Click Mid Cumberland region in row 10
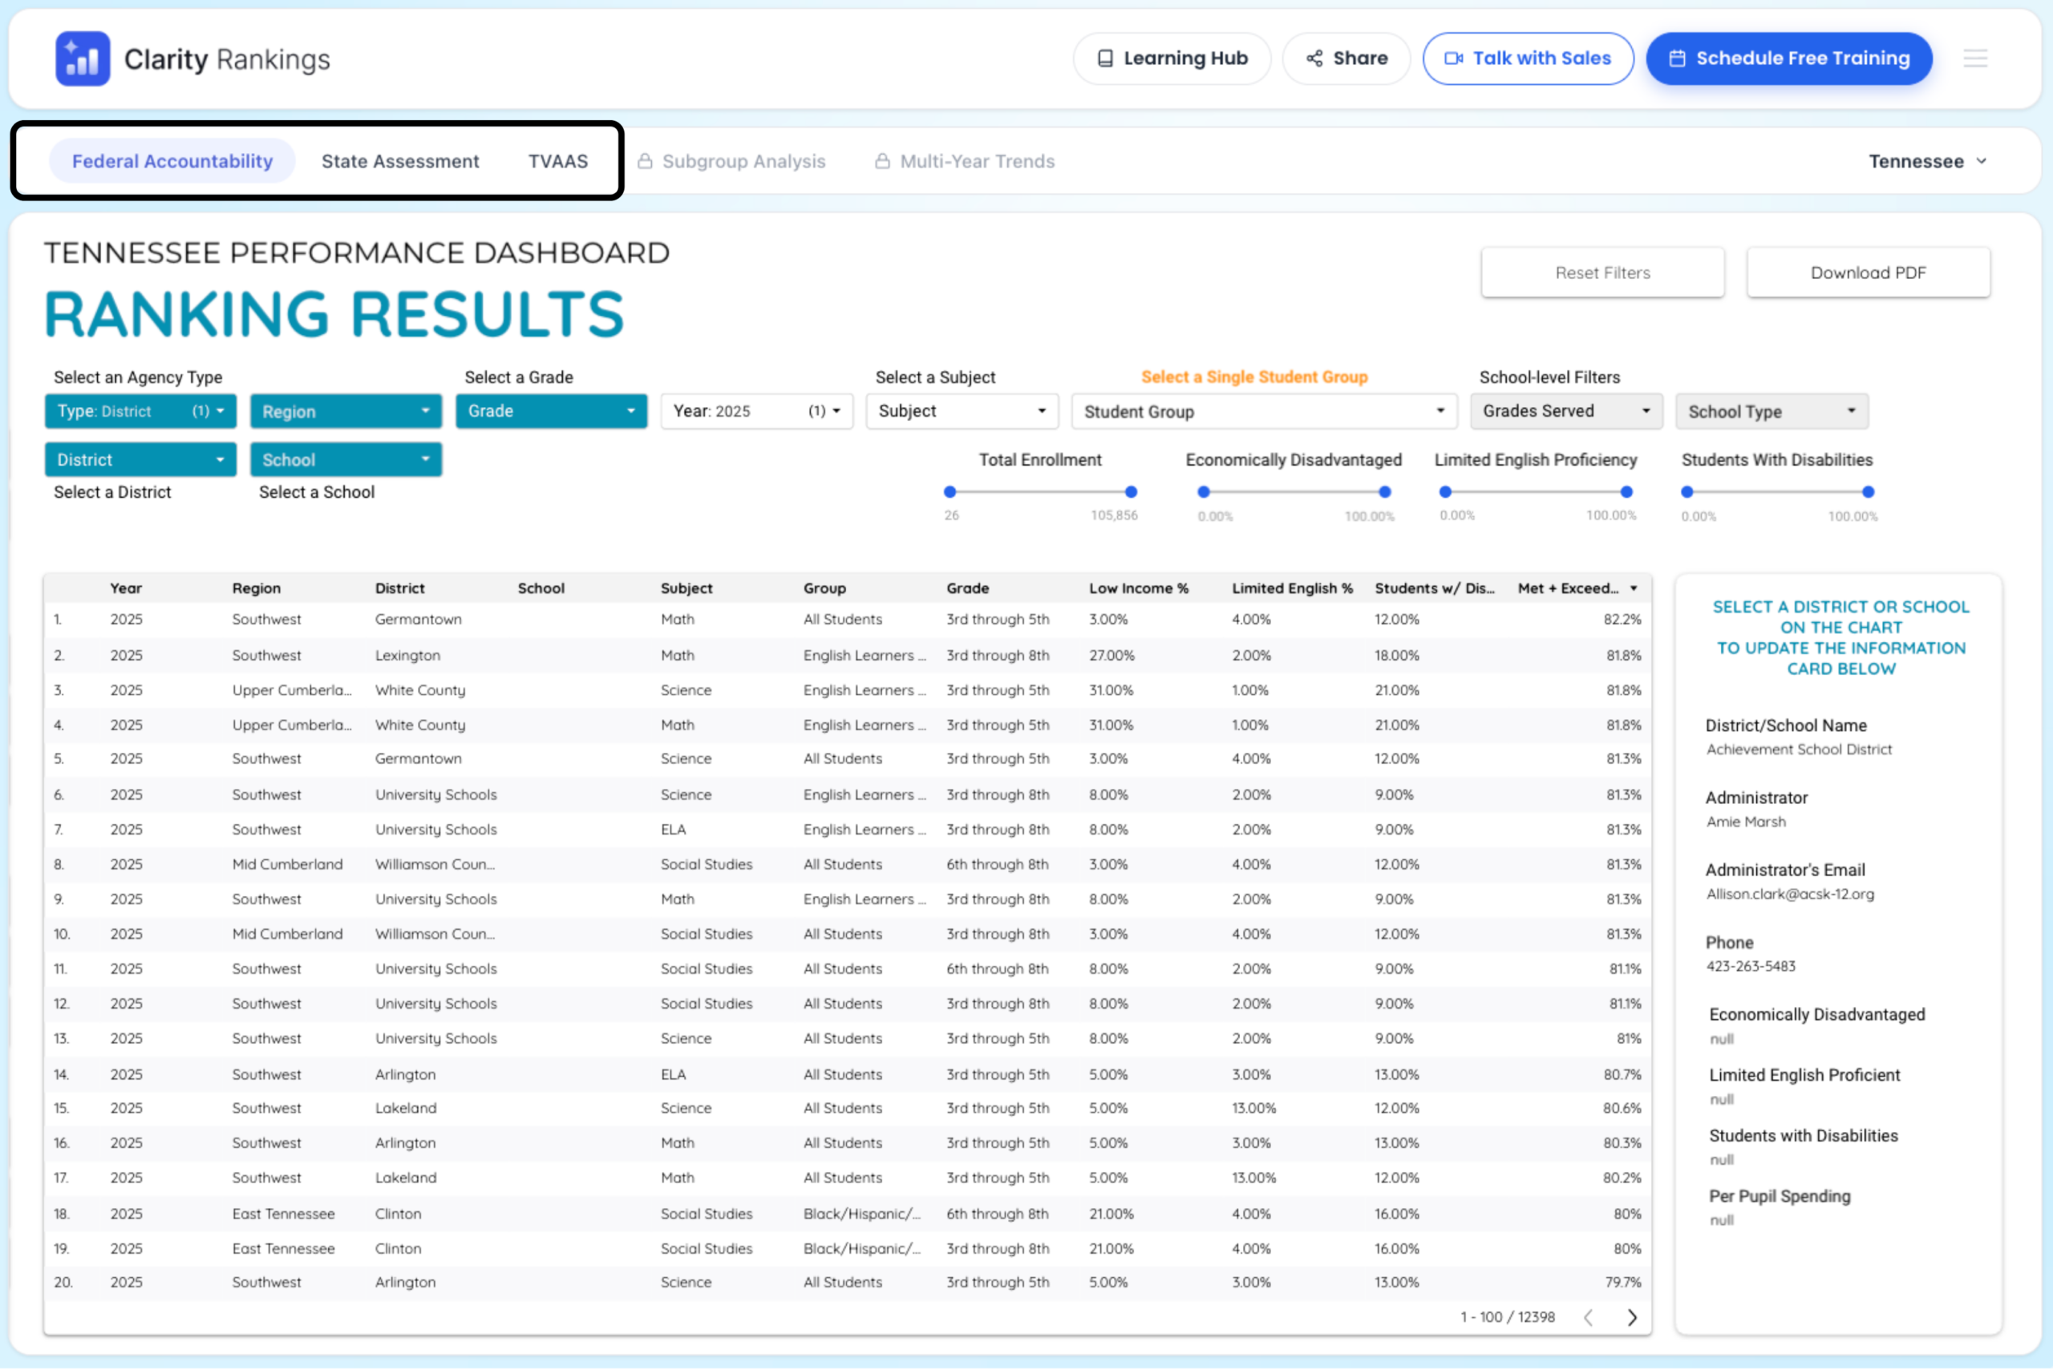The height and width of the screenshot is (1370, 2053). pos(286,934)
